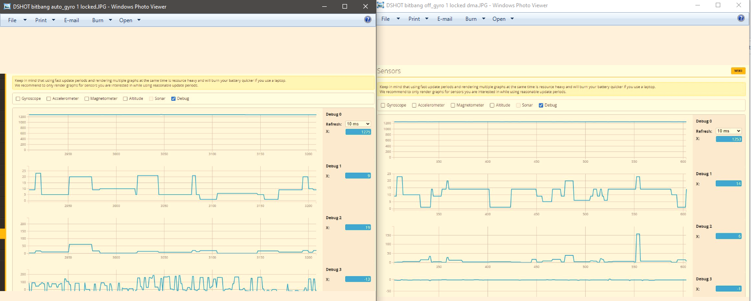Click WIKI button in Sensors header
The width and height of the screenshot is (751, 301).
738,71
